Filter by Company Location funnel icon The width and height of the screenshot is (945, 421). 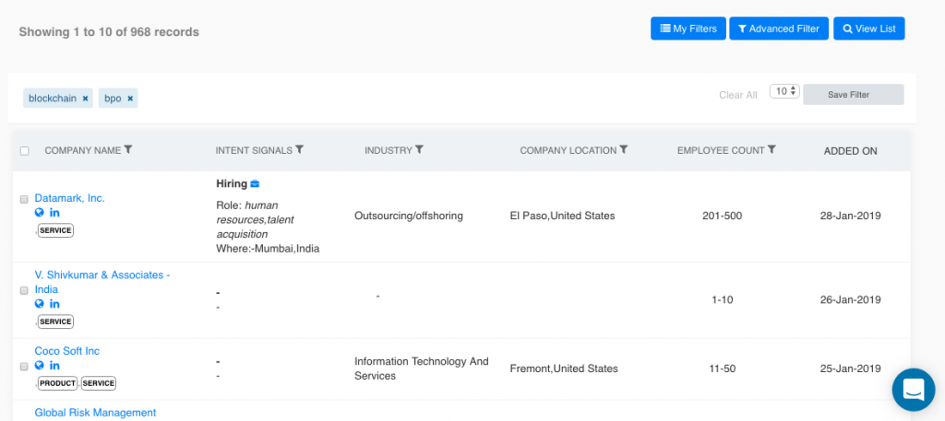[x=624, y=150]
